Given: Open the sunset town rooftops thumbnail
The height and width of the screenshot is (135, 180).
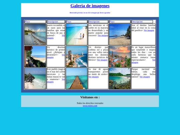Looking at the screenshot, I should tap(120, 56).
